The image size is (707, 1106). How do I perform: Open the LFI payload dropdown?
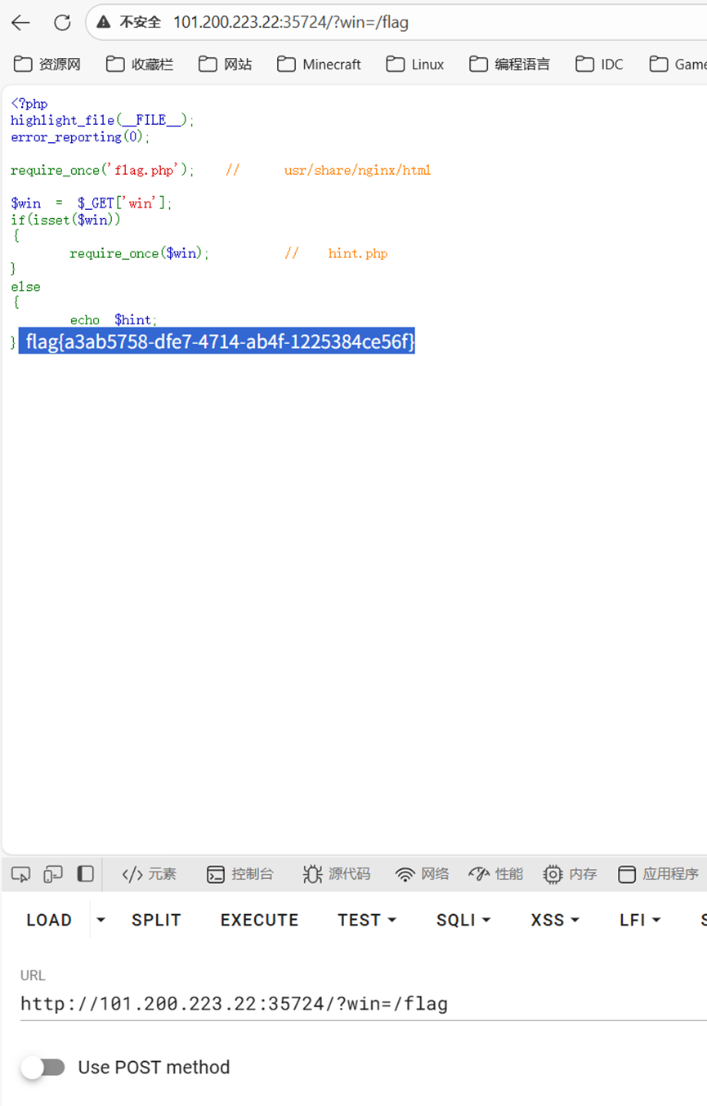[639, 920]
